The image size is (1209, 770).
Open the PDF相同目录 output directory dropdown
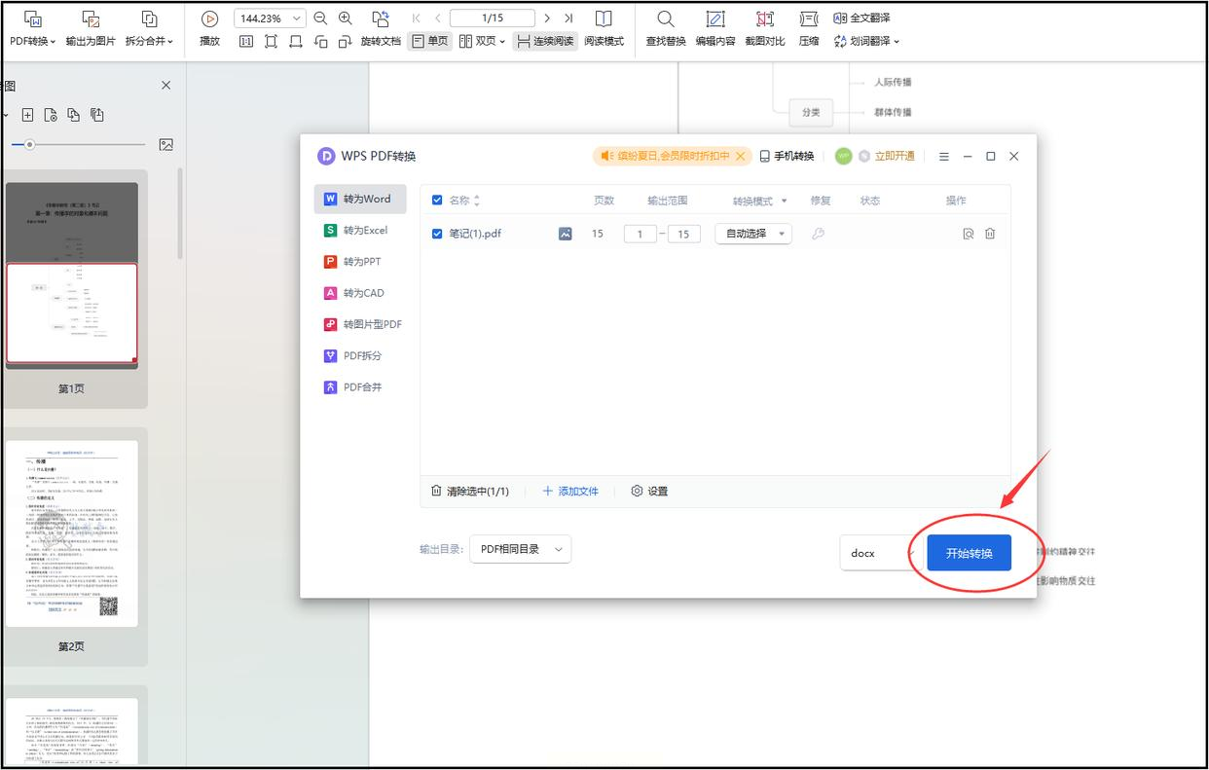[520, 549]
